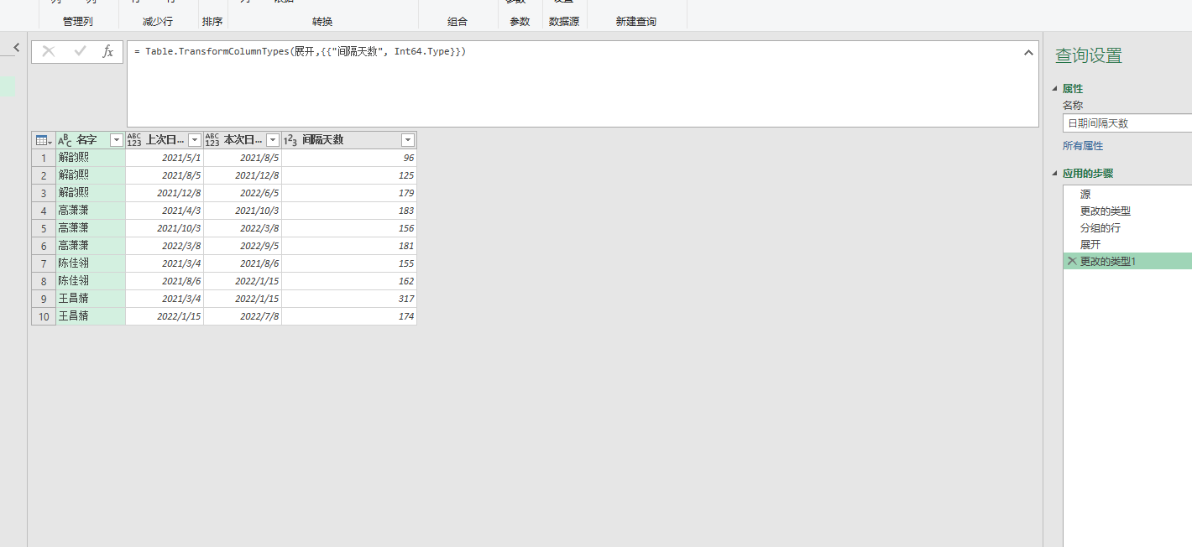
Task: Select the 源 step in applied steps
Action: (x=1085, y=194)
